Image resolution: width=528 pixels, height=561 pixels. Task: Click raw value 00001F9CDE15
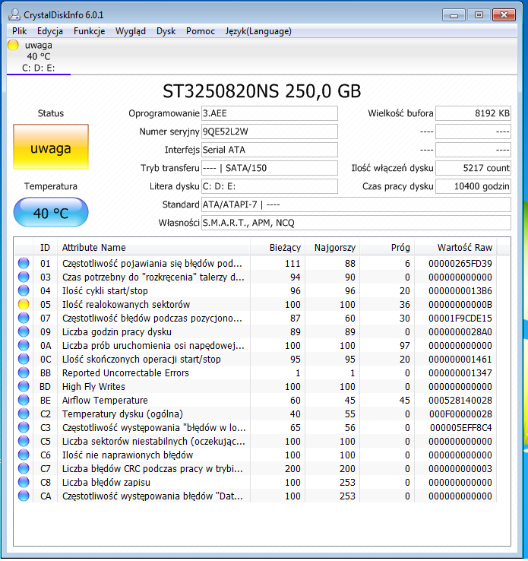point(460,319)
